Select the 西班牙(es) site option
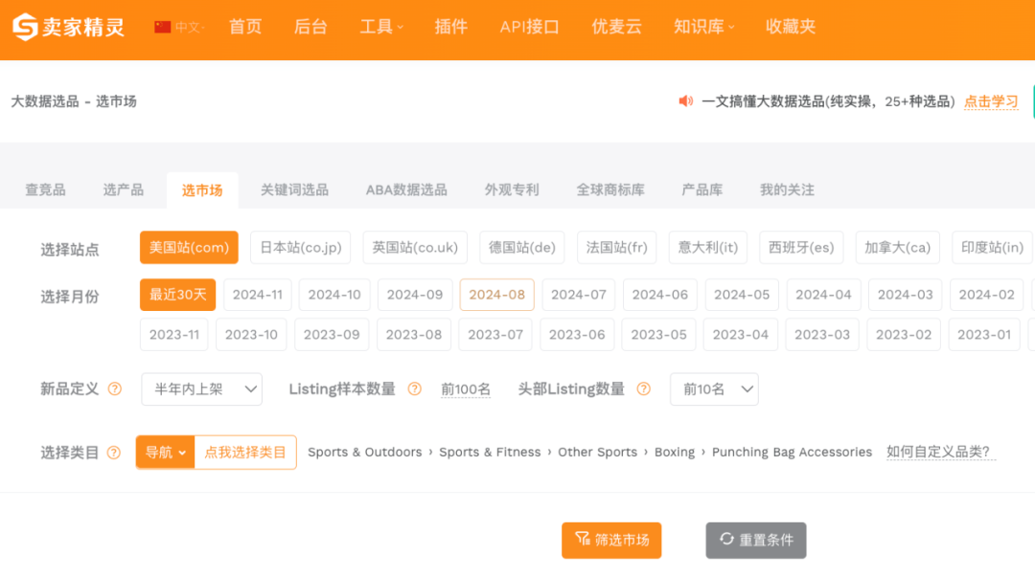This screenshot has height=577, width=1035. point(801,247)
